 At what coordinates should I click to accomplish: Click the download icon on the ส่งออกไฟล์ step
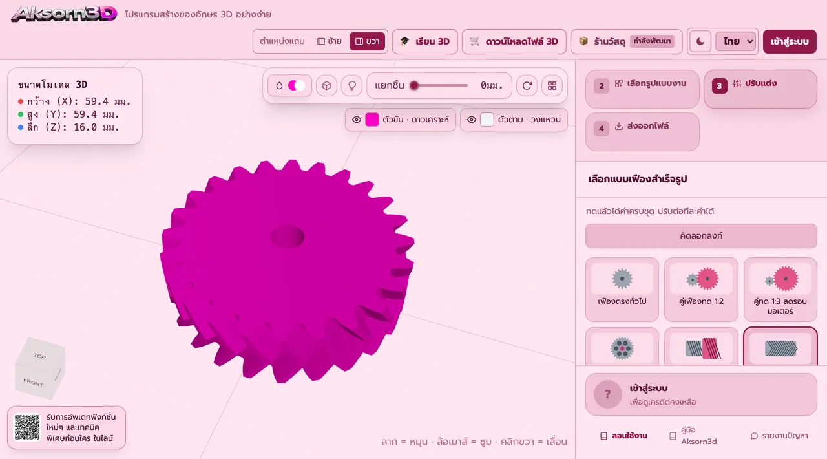(619, 126)
